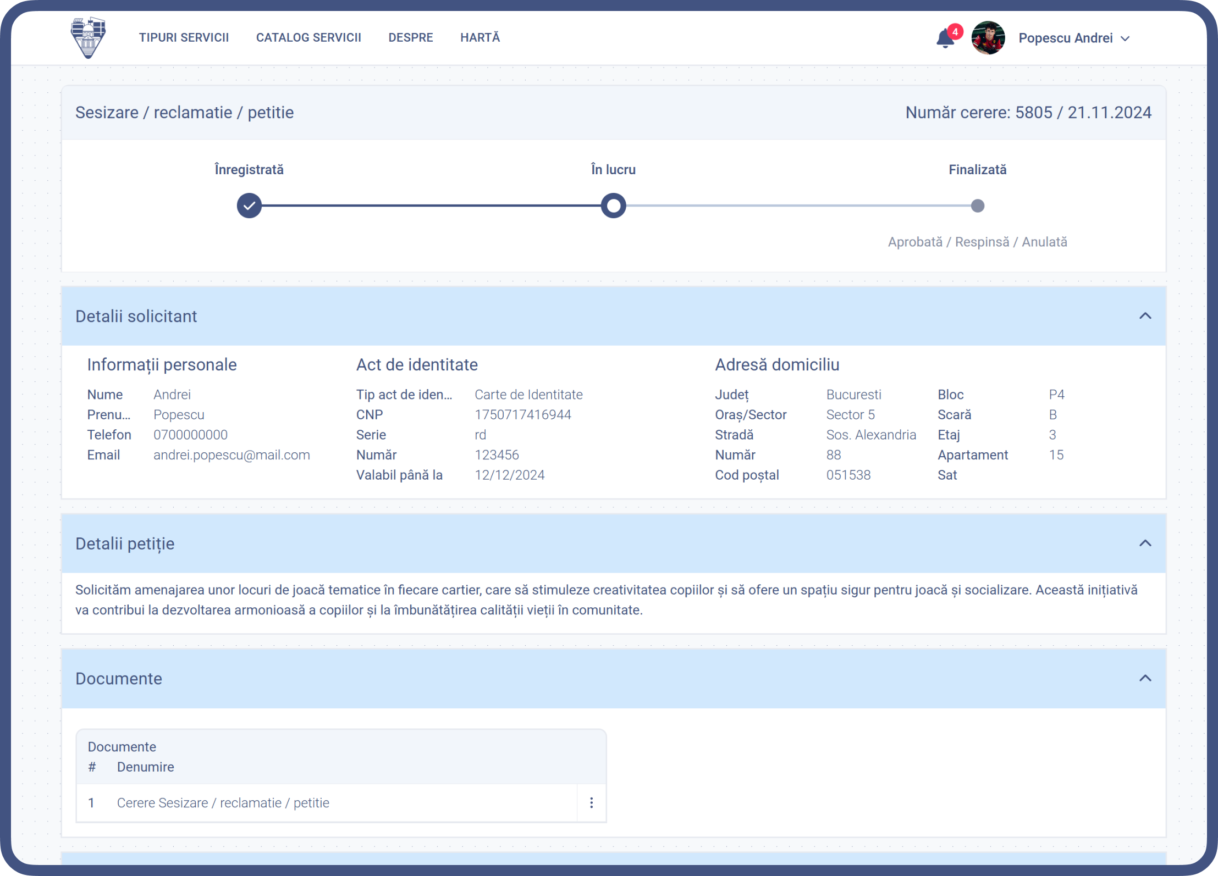The image size is (1218, 876).
Task: Click the Aprobată / Respinsă / Anulată label
Action: click(x=977, y=242)
